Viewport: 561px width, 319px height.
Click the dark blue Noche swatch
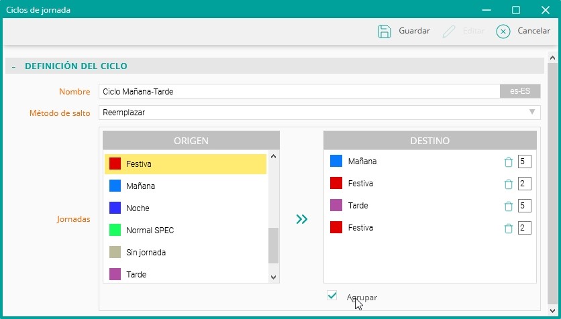tap(115, 208)
